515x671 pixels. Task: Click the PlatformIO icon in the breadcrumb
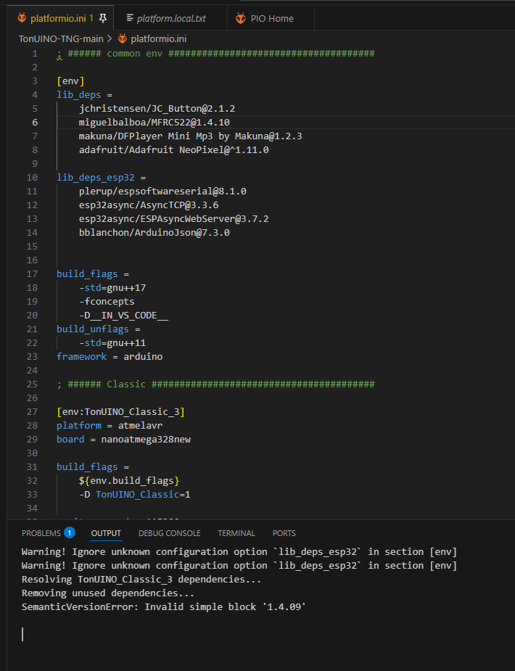click(x=122, y=38)
